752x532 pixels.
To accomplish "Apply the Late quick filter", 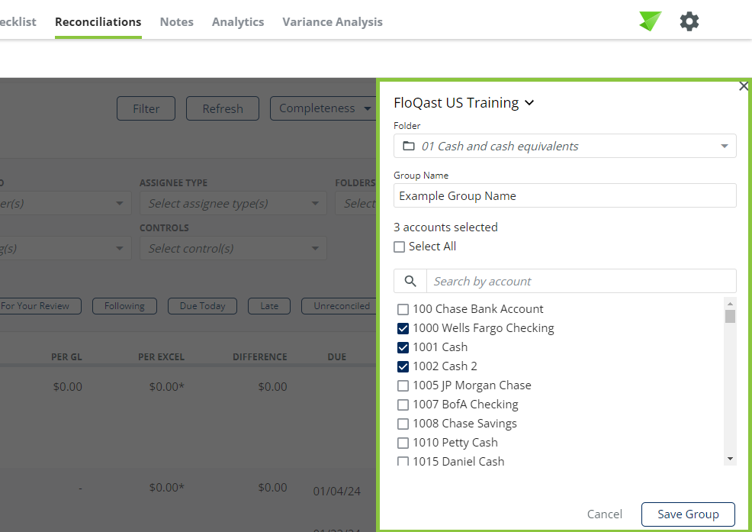I will pos(269,306).
